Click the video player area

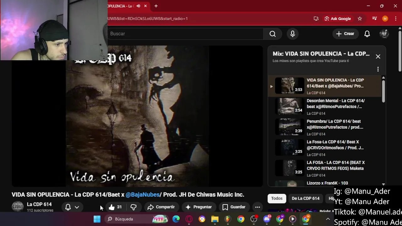137,116
